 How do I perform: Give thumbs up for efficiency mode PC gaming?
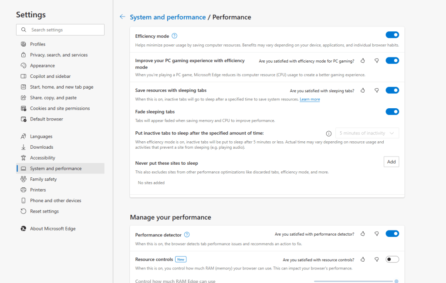[363, 61]
